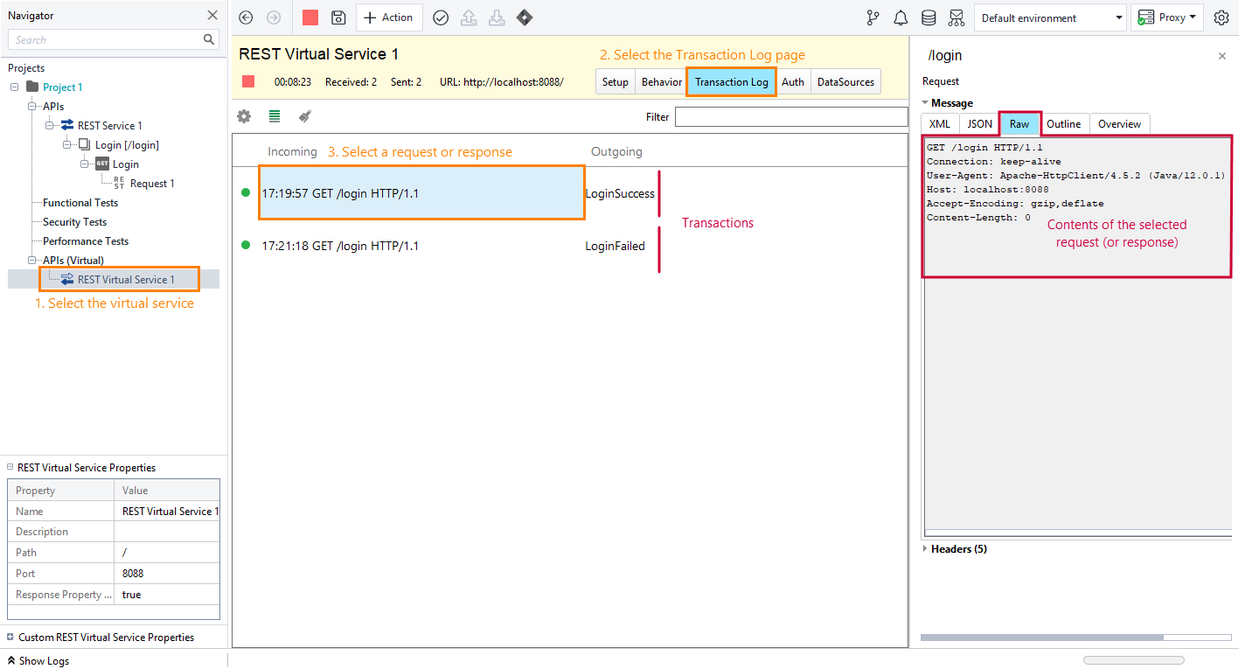Screen dimensions: 1252x669
Task: Select the GET Login method
Action: coord(126,164)
